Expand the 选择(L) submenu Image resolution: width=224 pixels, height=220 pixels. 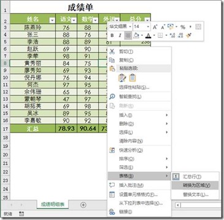tap(139, 132)
